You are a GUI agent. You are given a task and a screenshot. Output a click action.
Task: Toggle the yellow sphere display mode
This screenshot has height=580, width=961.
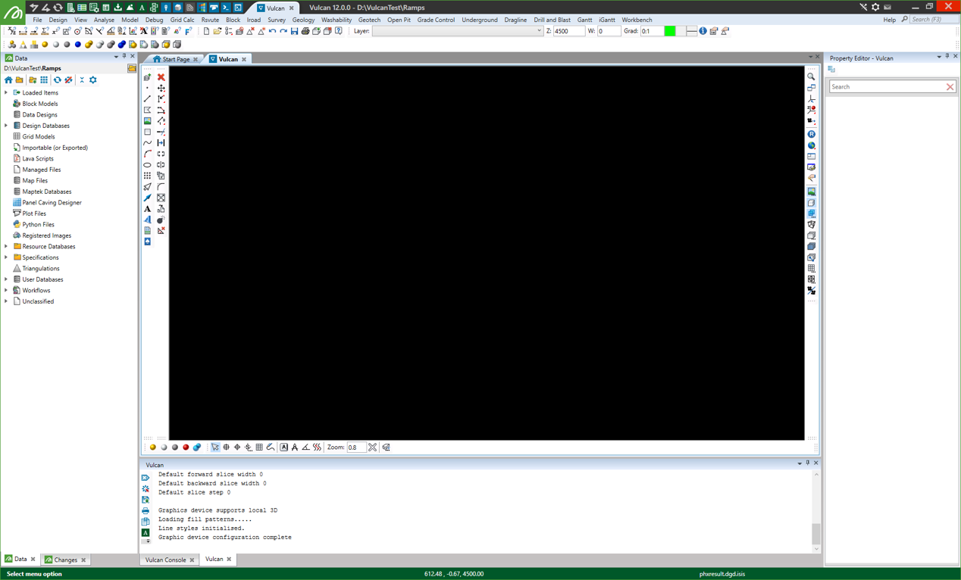[153, 447]
